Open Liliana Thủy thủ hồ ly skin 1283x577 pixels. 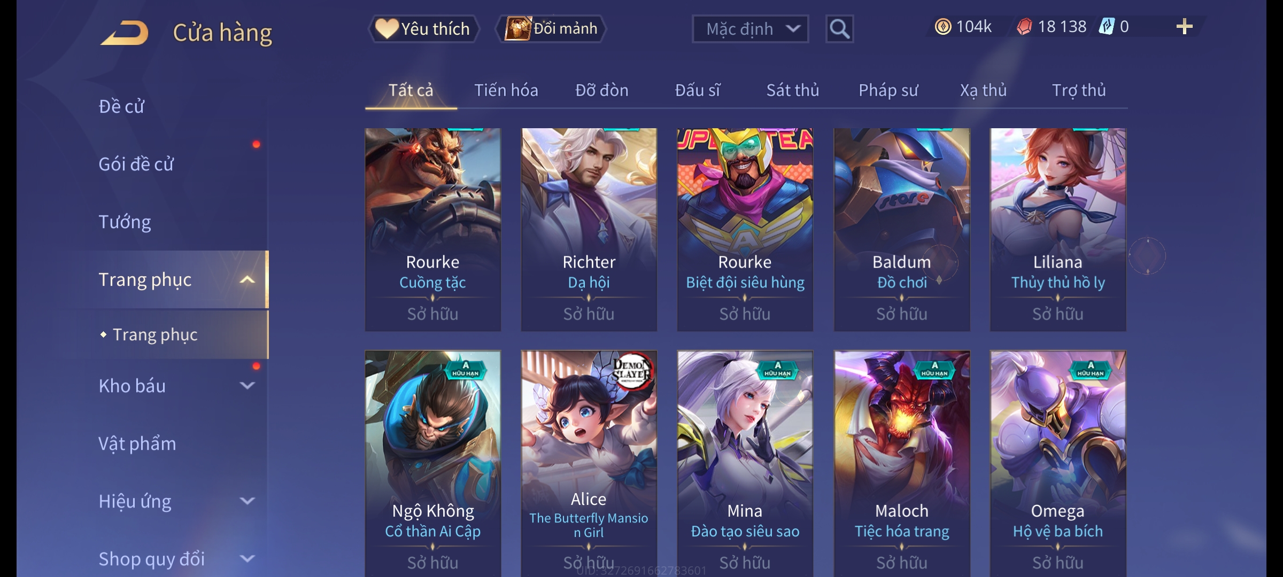(1058, 230)
